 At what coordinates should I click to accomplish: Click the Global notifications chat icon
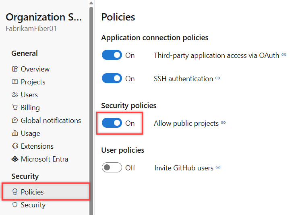(15, 121)
